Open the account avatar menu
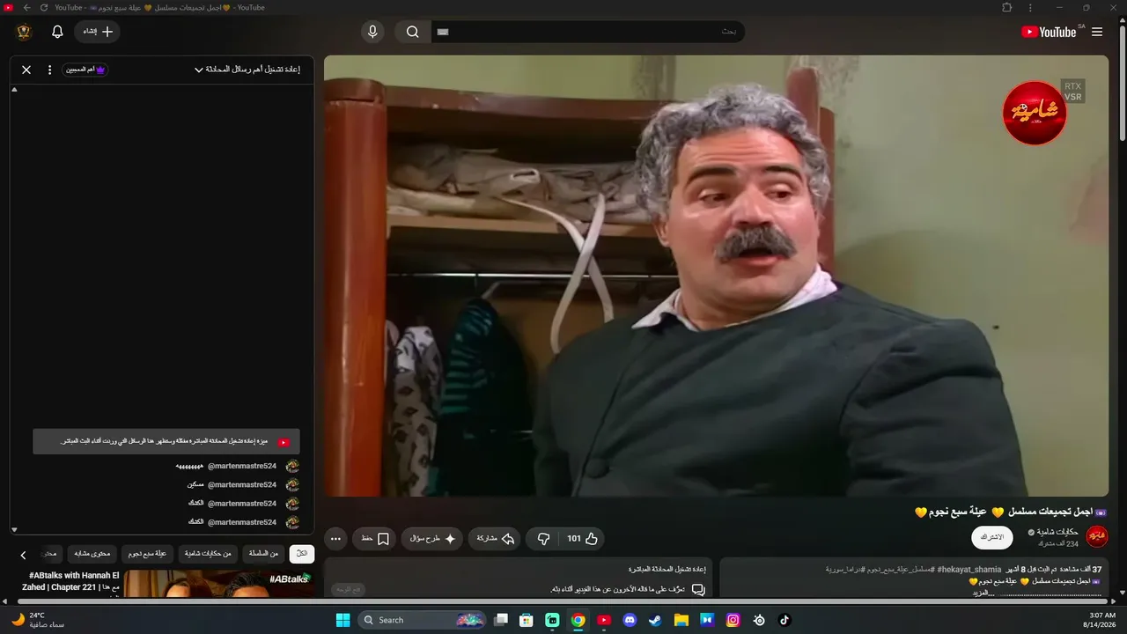 click(x=24, y=32)
